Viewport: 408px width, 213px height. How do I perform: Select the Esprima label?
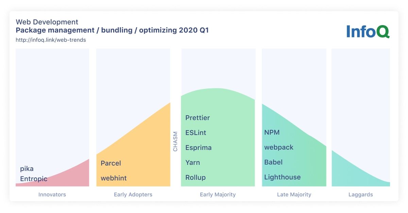pos(199,148)
